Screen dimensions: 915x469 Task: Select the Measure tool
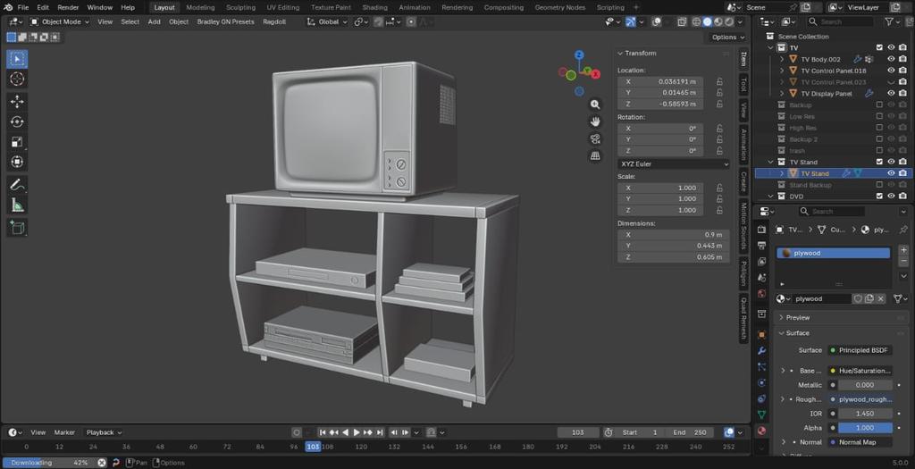17,205
